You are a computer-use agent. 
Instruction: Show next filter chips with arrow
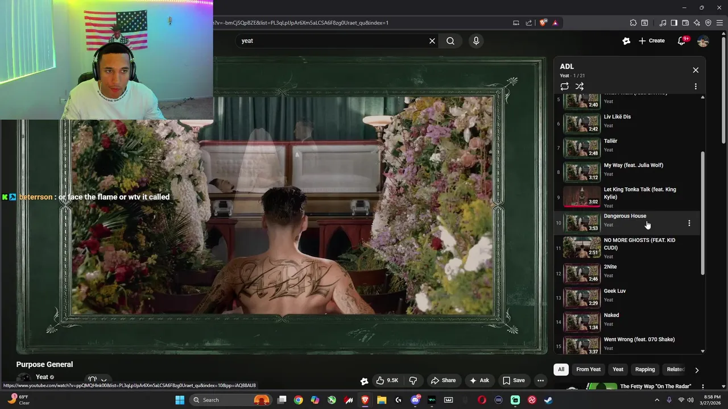[697, 370]
